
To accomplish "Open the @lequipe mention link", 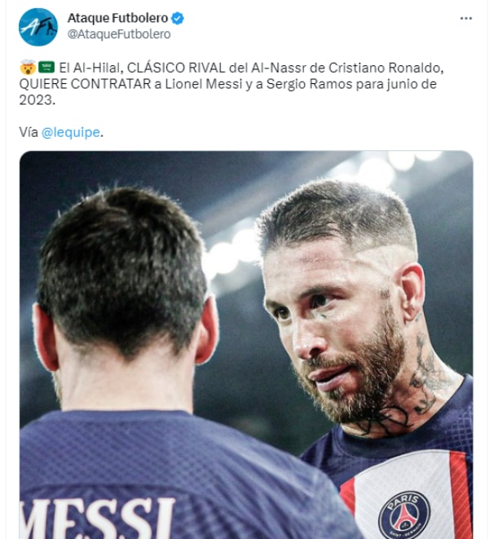I will [70, 132].
